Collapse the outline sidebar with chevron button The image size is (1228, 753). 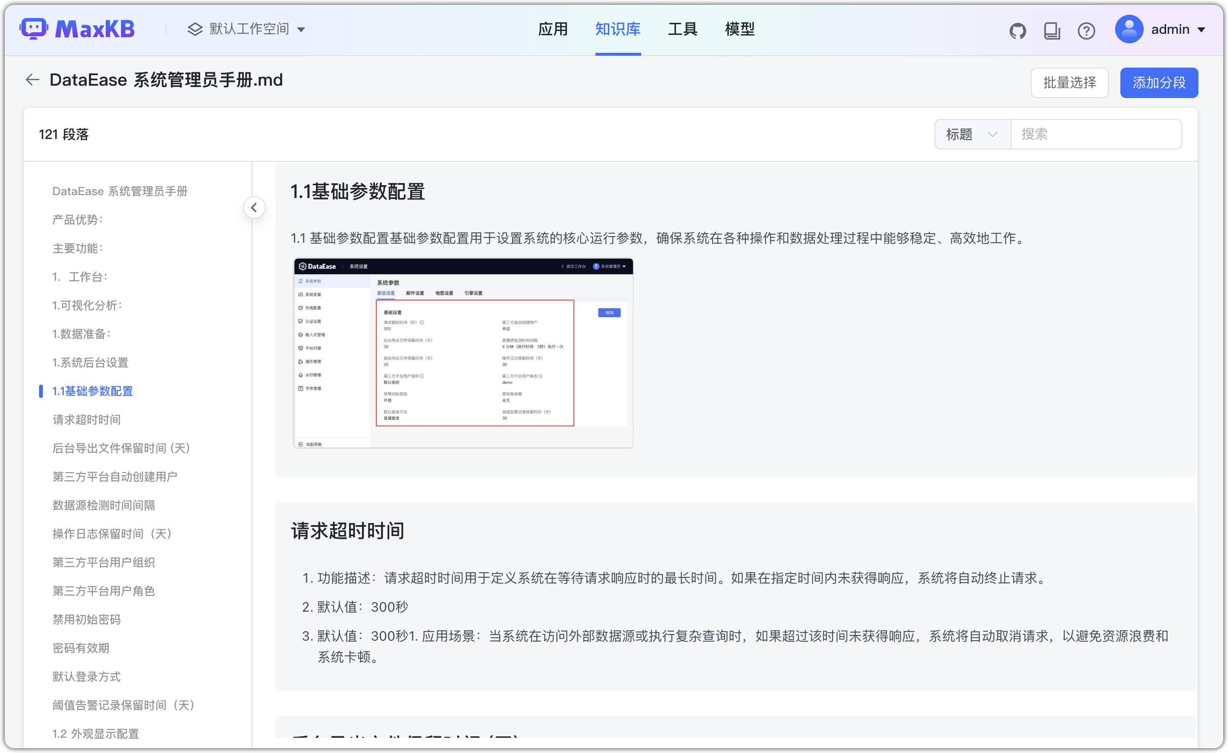(254, 208)
